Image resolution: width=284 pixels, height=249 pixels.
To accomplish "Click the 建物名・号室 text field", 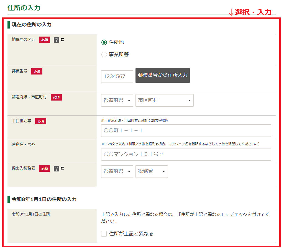I will 186,155.
